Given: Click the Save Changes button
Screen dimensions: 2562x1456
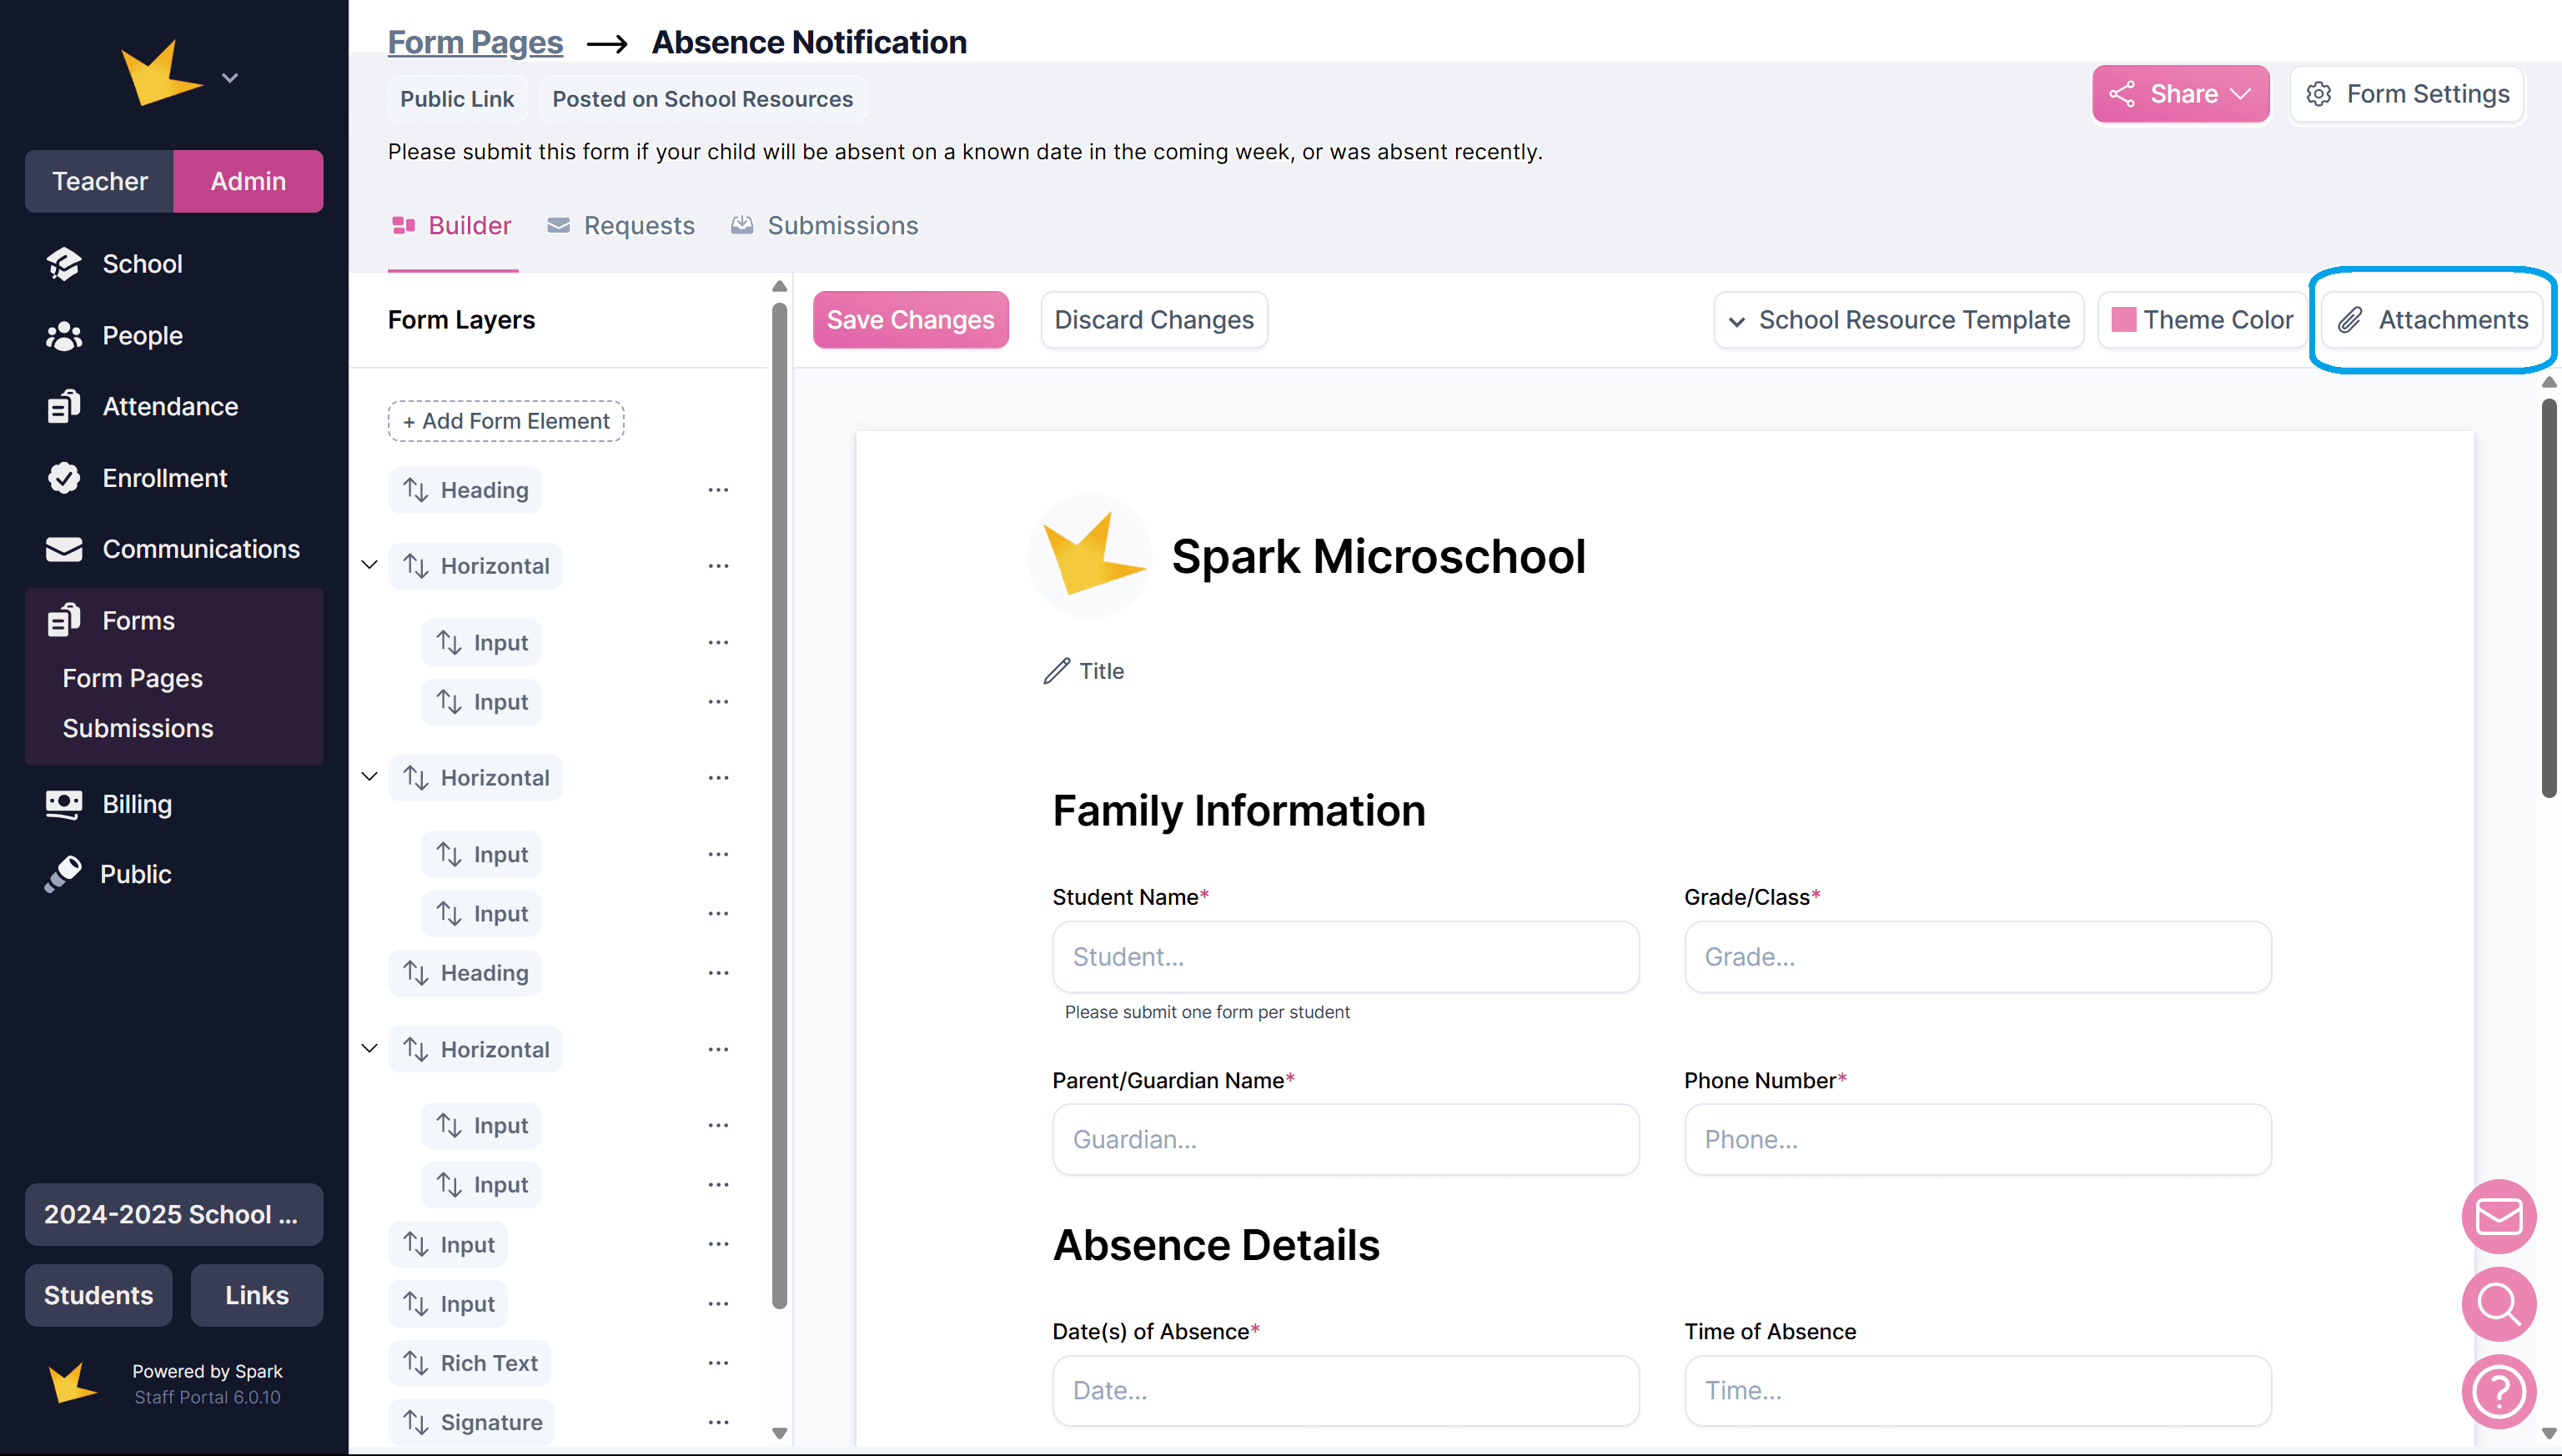Looking at the screenshot, I should click(910, 320).
